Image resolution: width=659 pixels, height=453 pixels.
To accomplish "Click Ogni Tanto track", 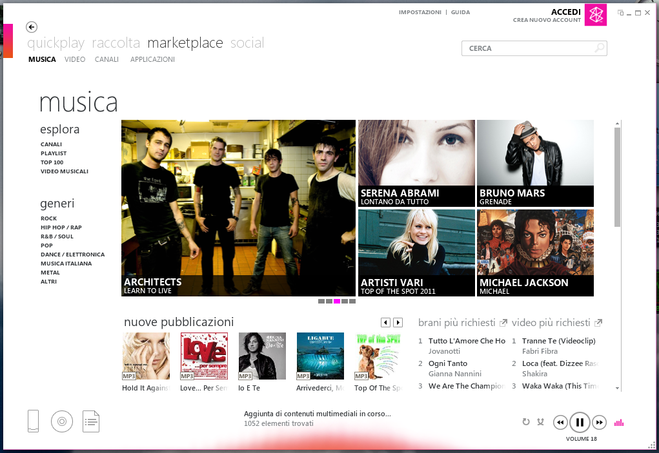I will (x=447, y=363).
